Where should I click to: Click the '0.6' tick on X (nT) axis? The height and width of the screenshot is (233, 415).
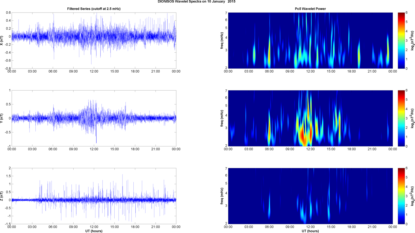tap(8, 13)
